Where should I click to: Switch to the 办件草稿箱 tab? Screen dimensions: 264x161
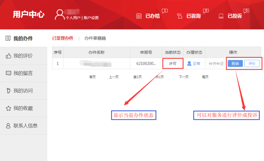(x=95, y=38)
